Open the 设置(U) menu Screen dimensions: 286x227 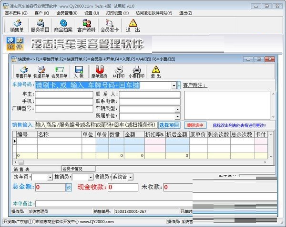click(x=92, y=13)
